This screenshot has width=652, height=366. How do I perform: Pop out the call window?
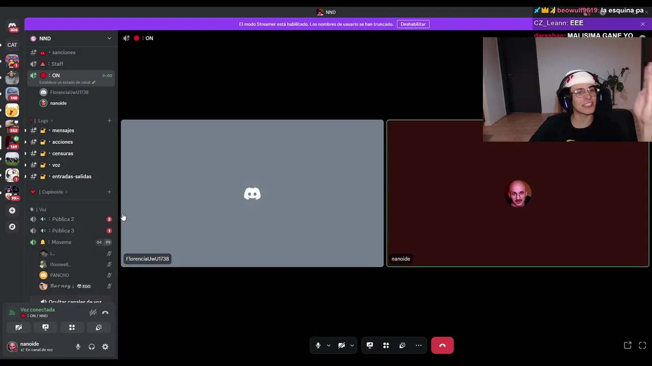coord(628,345)
